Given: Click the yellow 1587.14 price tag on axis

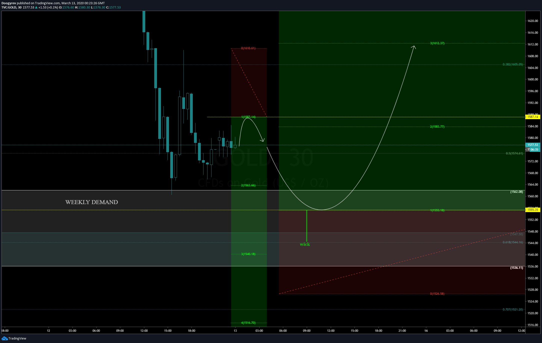Looking at the screenshot, I should (x=533, y=117).
